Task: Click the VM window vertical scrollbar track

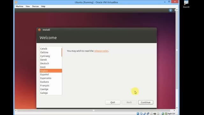Action: [177, 98]
